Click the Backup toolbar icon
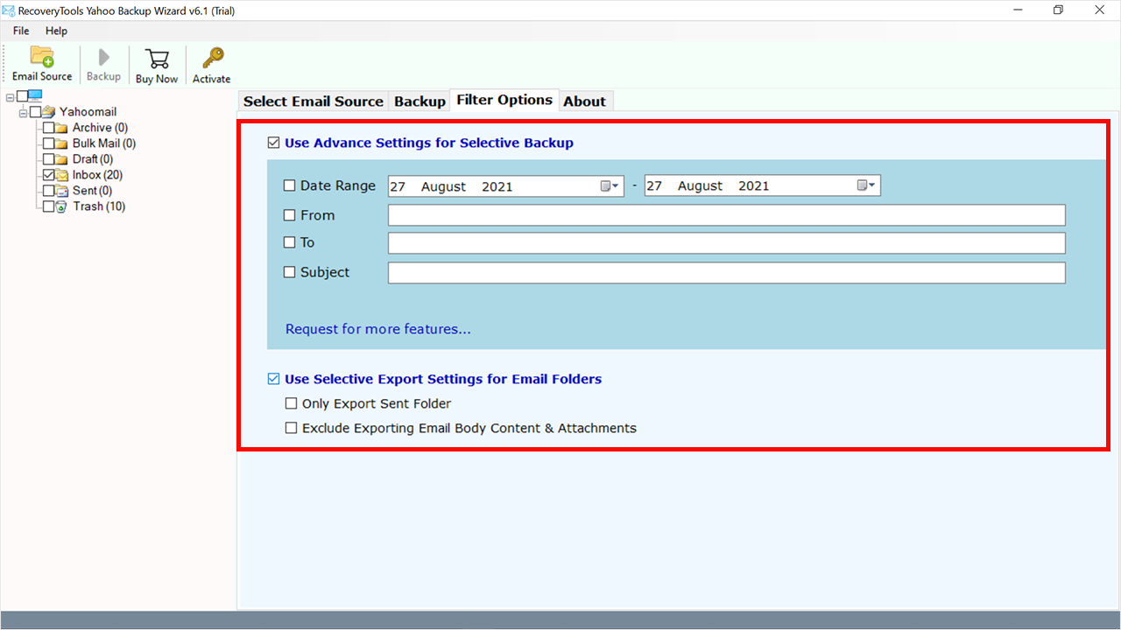 coord(104,57)
